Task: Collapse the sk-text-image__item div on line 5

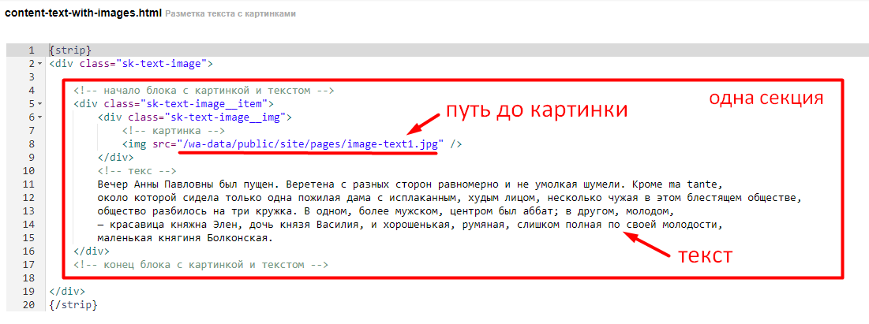Action: pos(39,104)
